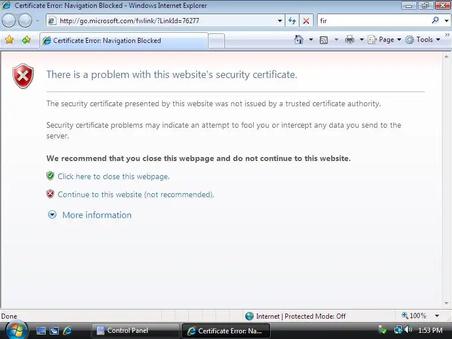The image size is (452, 339).
Task: Click the More information link text
Action: tap(97, 215)
